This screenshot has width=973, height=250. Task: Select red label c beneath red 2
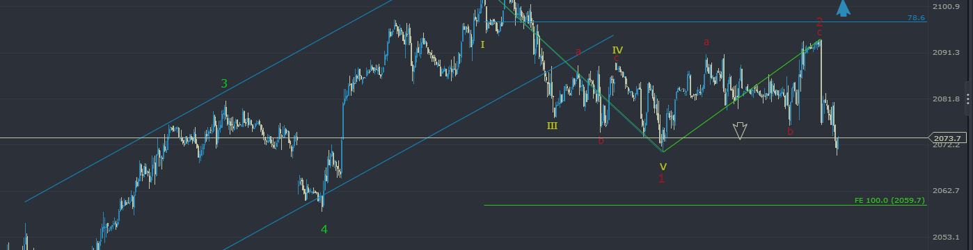pos(819,33)
